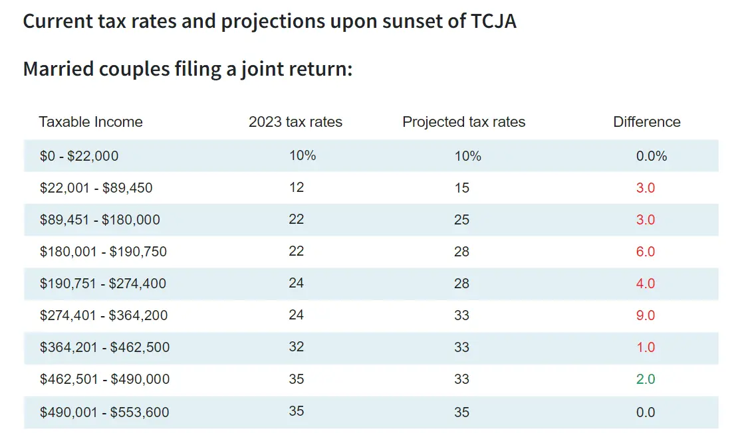The width and height of the screenshot is (734, 433).
Task: Select the red 6.0 difference value
Action: [x=646, y=252]
